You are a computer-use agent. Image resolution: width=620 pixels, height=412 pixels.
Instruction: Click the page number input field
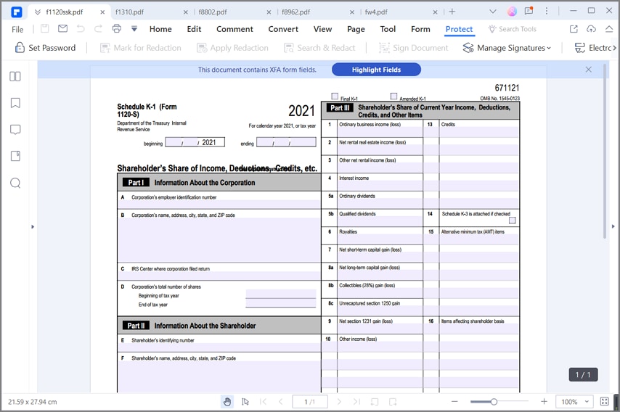coord(310,402)
